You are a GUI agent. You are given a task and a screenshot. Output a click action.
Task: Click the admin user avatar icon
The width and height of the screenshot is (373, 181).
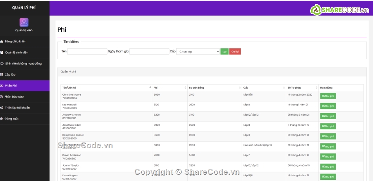click(24, 22)
